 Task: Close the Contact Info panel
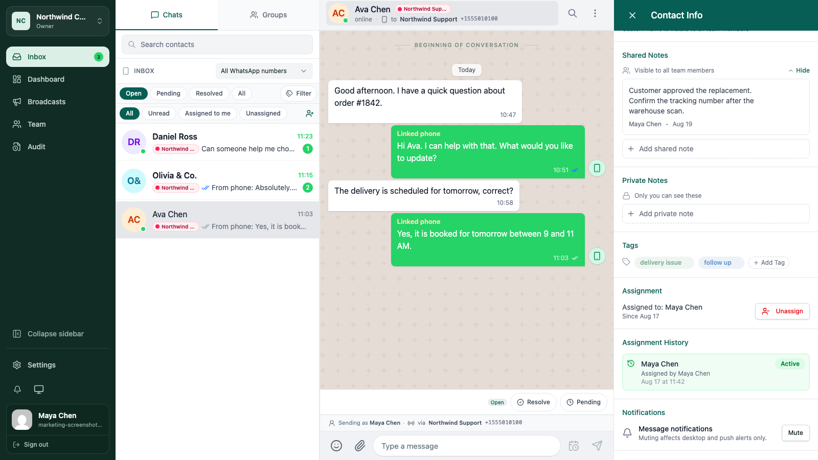(x=632, y=15)
